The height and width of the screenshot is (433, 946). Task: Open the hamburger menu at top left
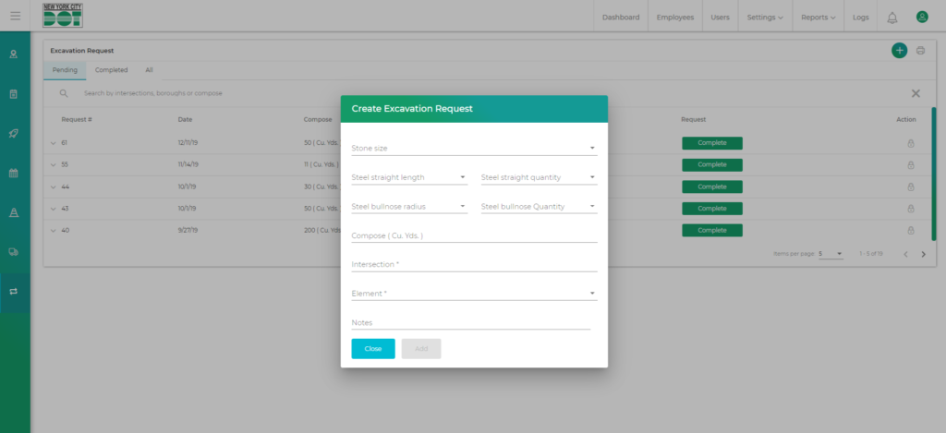pyautogui.click(x=15, y=17)
